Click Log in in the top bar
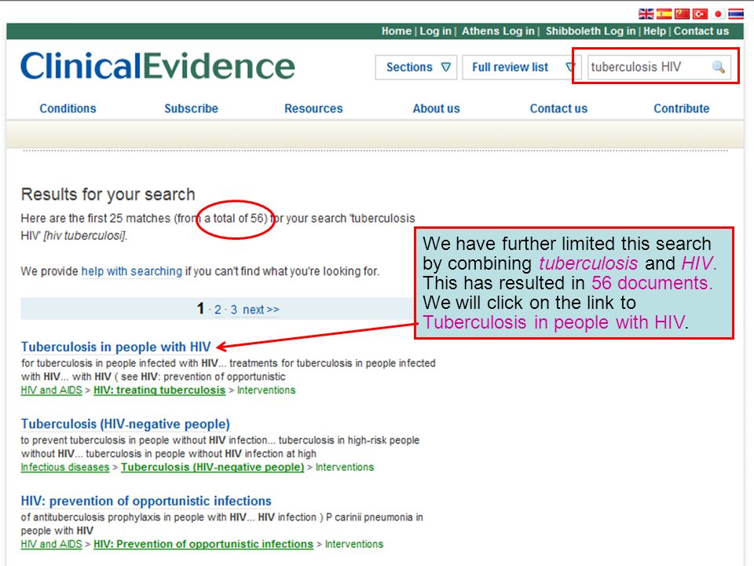Screen dimensions: 754x566 tap(435, 31)
